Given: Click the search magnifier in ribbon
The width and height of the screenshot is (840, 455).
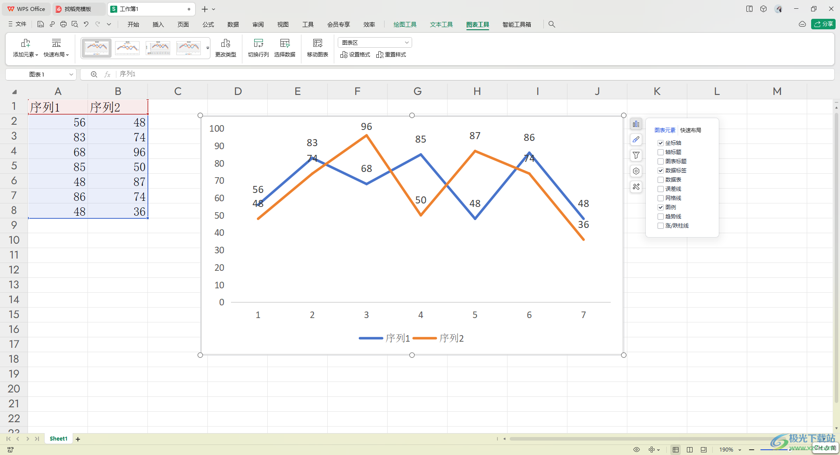Looking at the screenshot, I should 552,24.
